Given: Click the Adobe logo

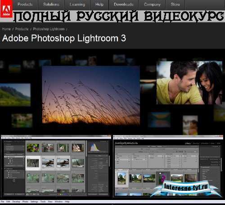Looking at the screenshot, I should click(x=6, y=9).
